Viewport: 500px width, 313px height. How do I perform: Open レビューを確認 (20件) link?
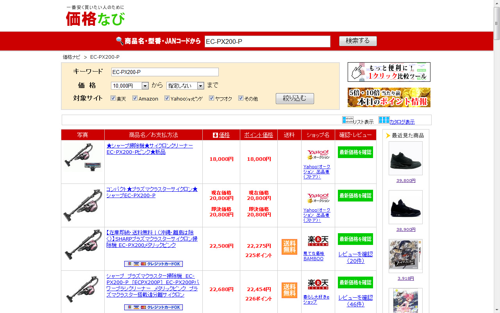[355, 257]
